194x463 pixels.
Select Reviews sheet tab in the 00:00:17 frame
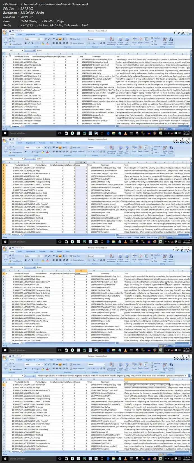(x=15, y=126)
